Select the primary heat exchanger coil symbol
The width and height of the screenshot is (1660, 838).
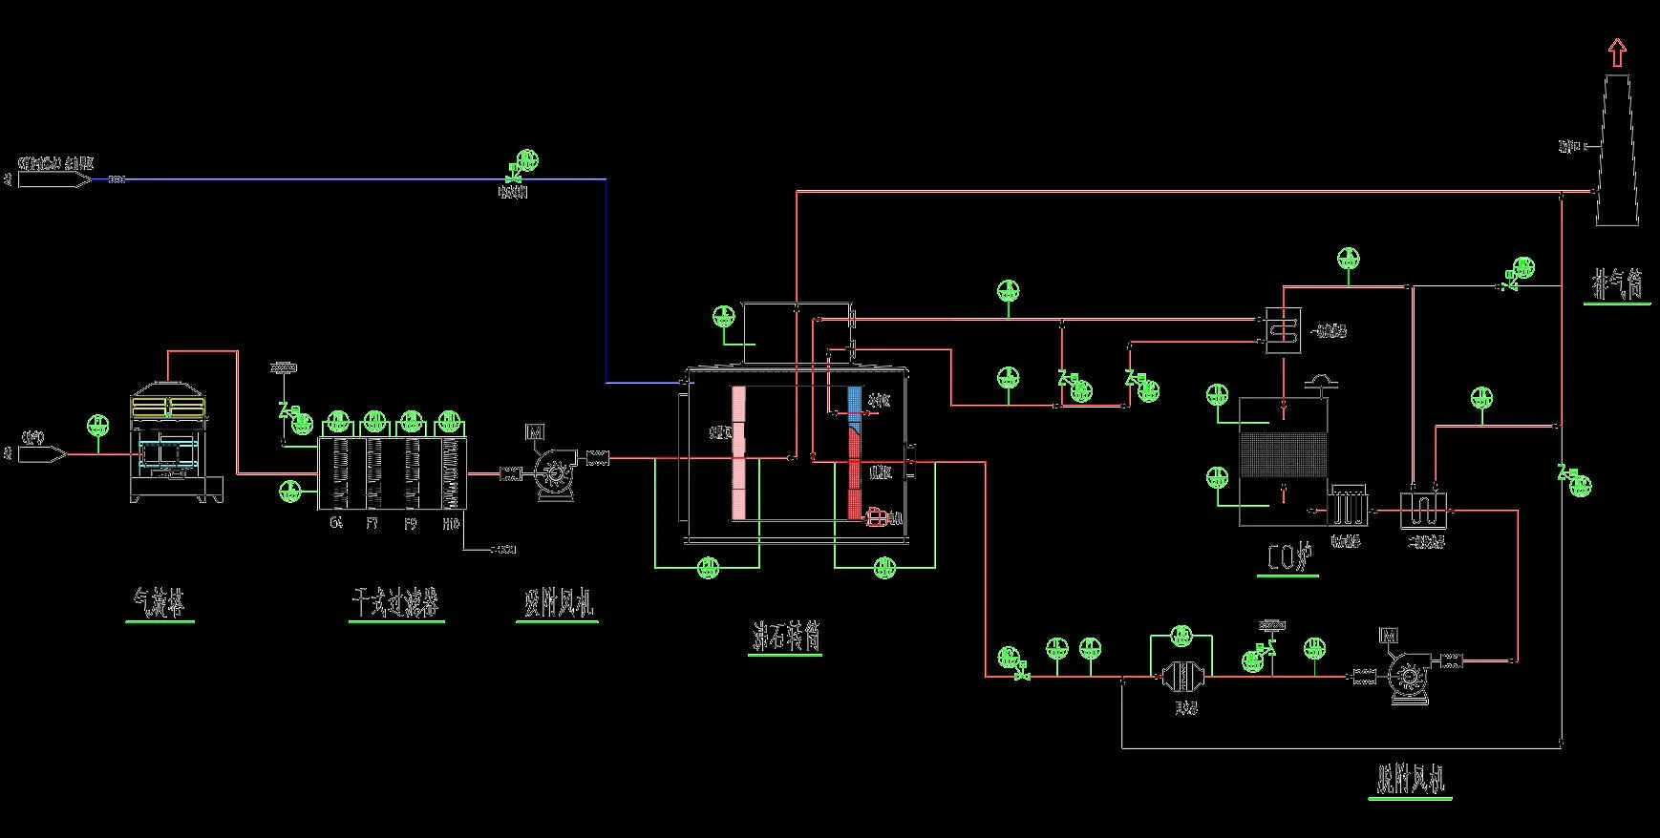coord(1284,330)
